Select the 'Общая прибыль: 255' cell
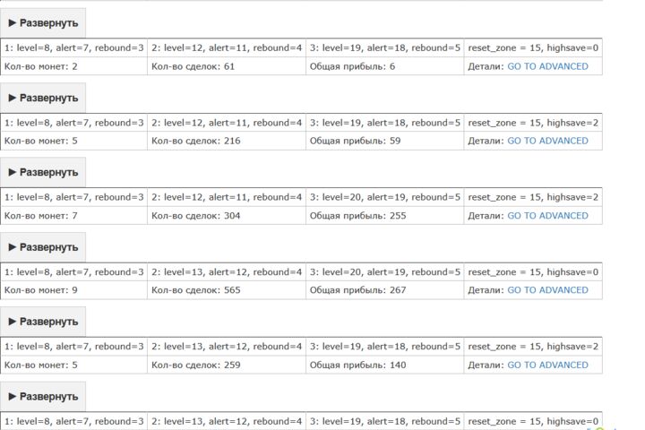Viewport: 645px width, 430px height. click(x=385, y=216)
